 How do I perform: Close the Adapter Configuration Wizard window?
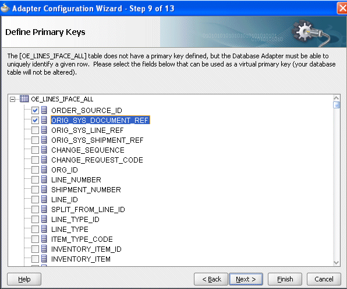(x=342, y=8)
